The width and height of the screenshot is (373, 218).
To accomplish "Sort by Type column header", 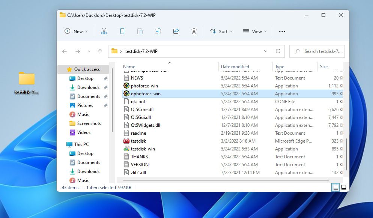I will pyautogui.click(x=280, y=67).
